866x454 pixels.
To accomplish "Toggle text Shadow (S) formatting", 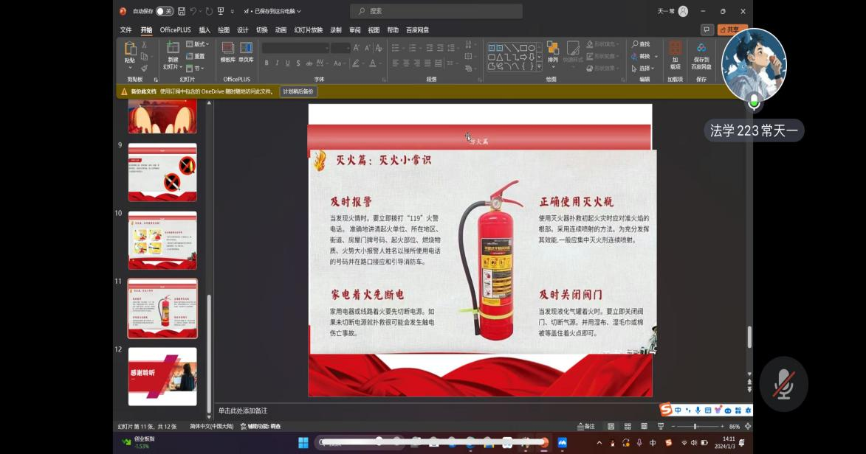I will (298, 63).
